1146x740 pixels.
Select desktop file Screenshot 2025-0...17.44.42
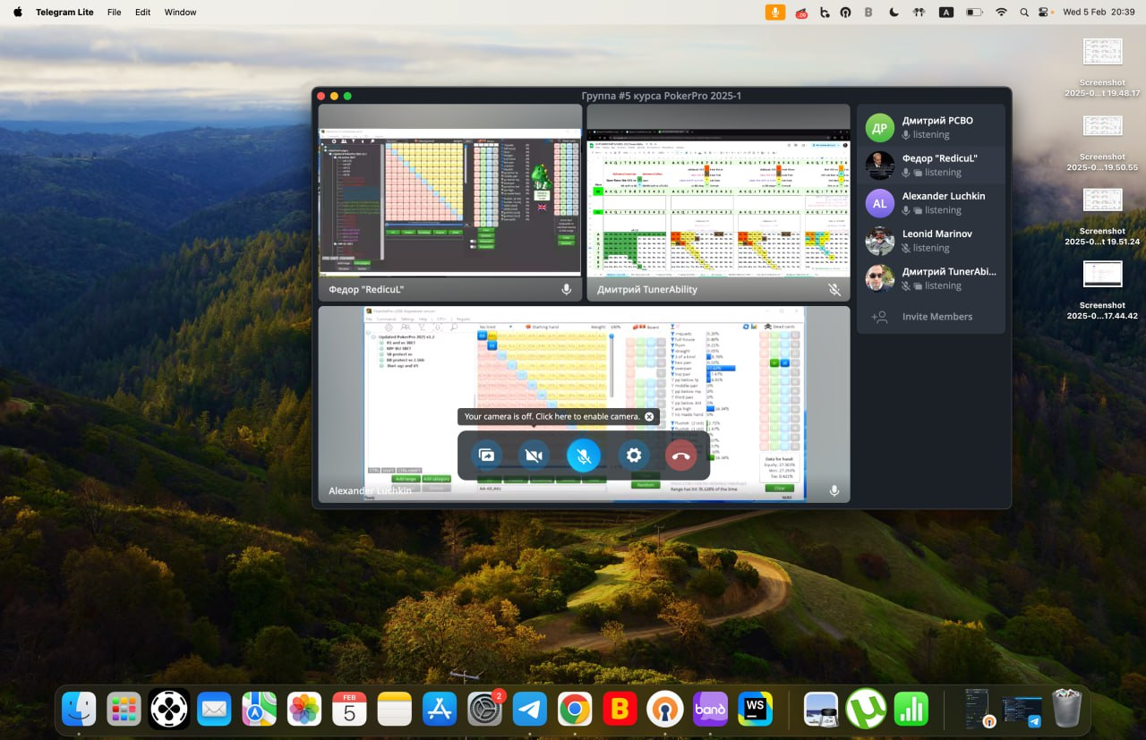click(x=1102, y=291)
